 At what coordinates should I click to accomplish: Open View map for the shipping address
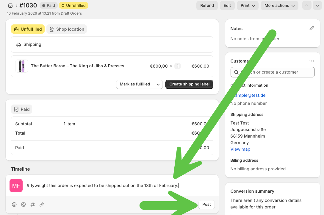240,149
